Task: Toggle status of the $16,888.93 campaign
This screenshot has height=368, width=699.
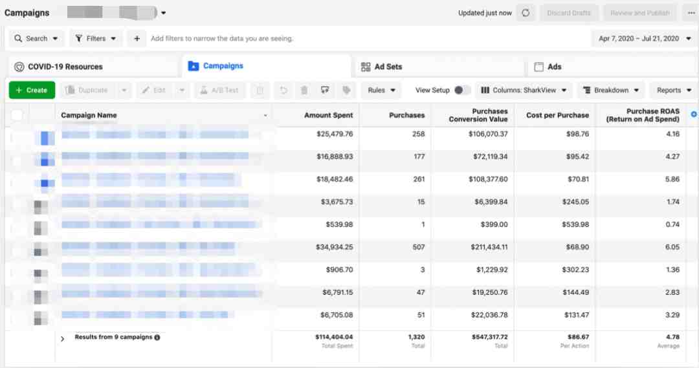Action: point(44,159)
